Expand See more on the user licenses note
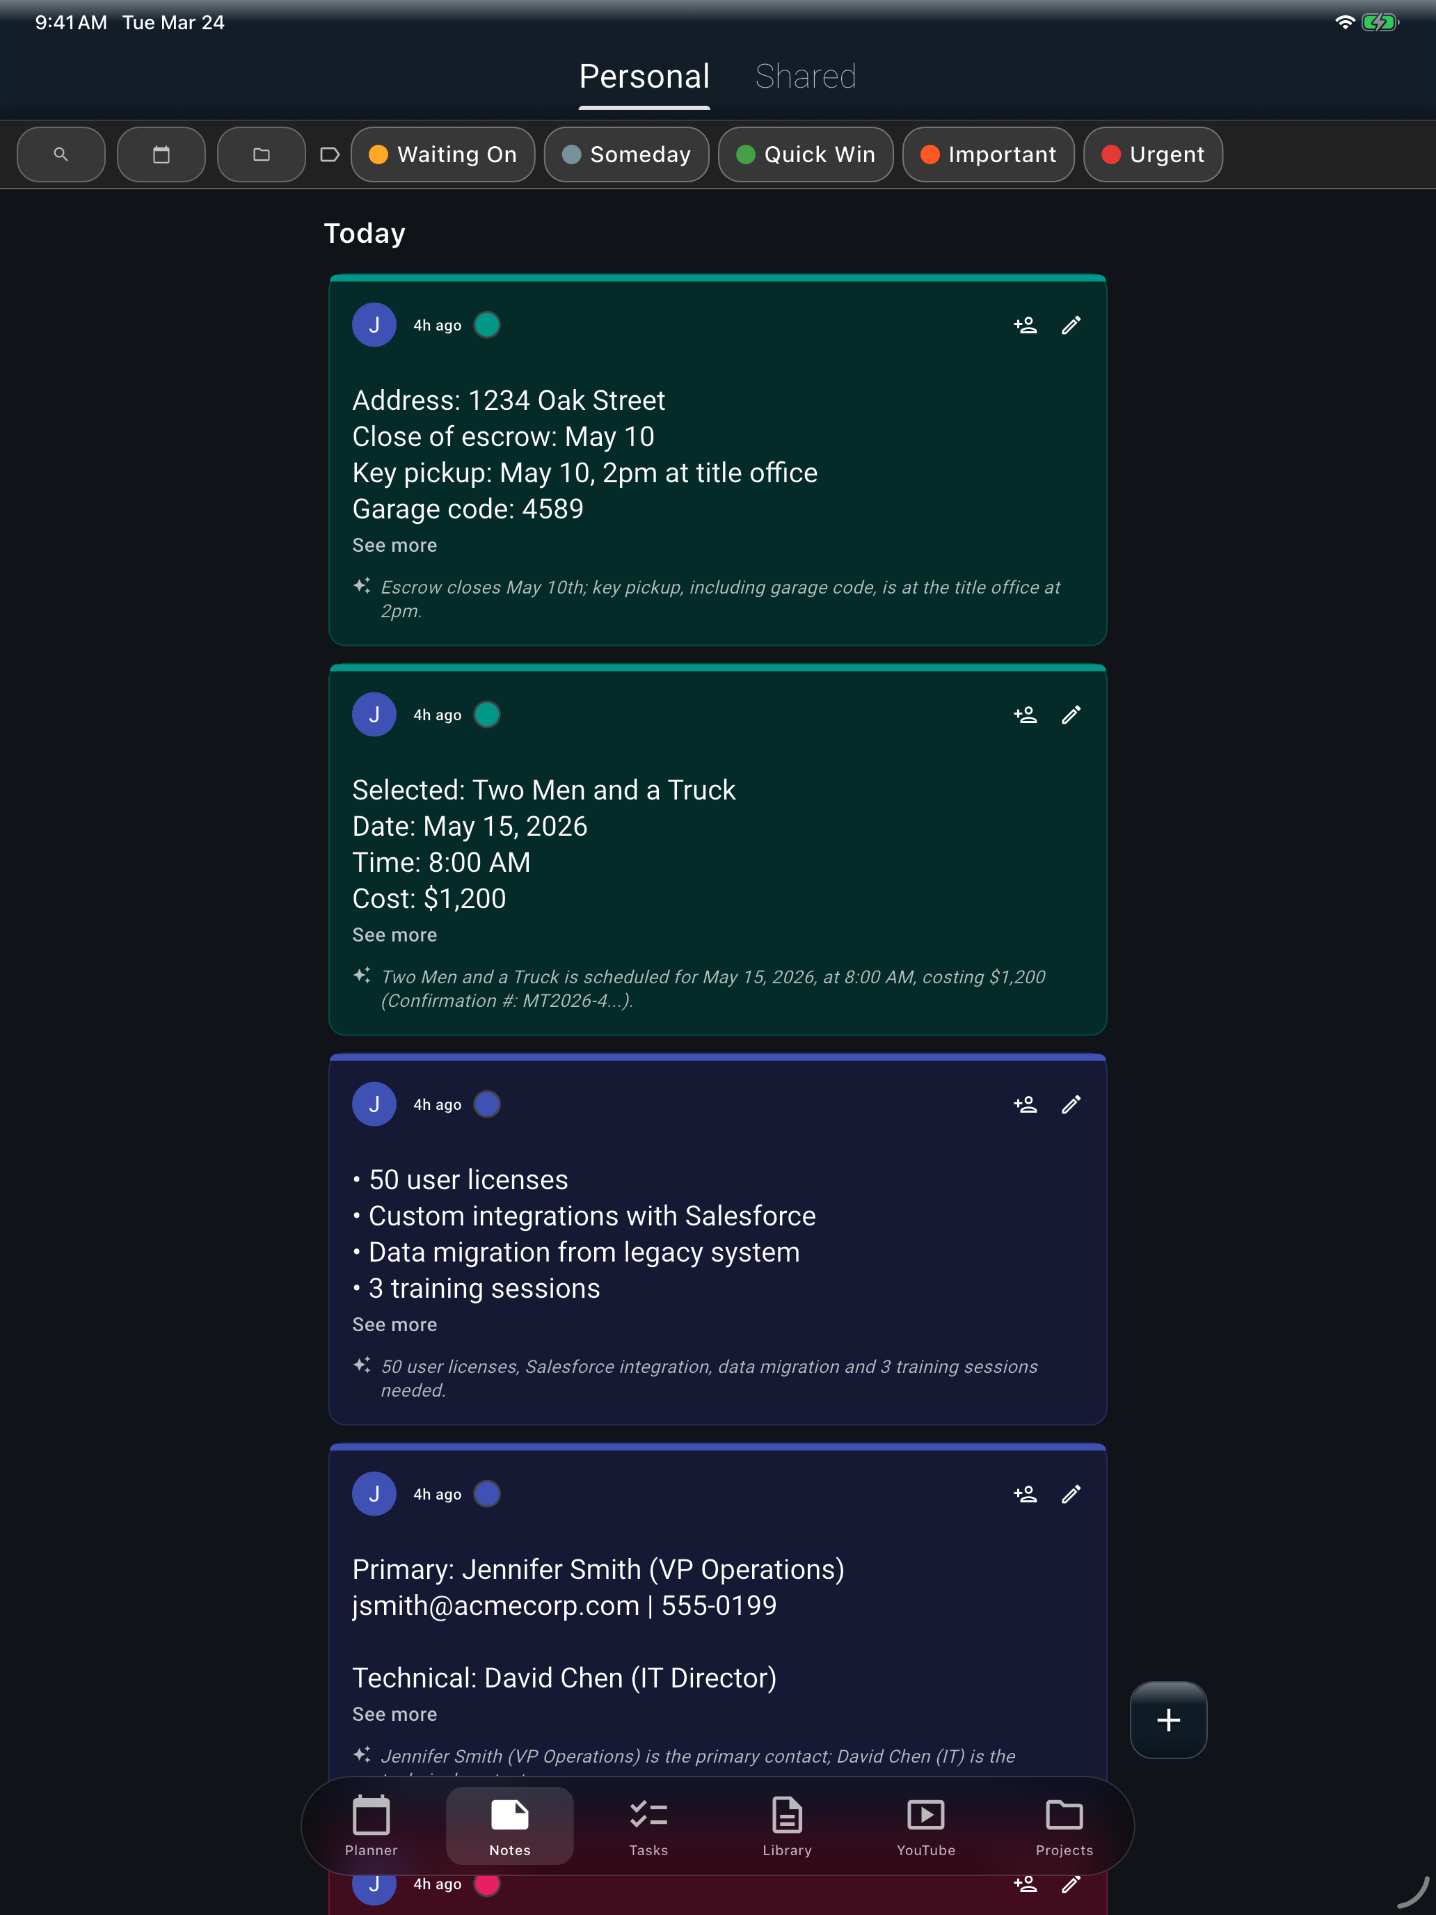The image size is (1436, 1915). [394, 1324]
